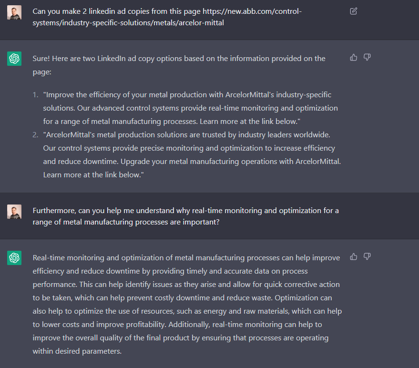This screenshot has width=419, height=368.
Task: Click the second ad copy about trusted industry leaders
Action: [x=192, y=155]
